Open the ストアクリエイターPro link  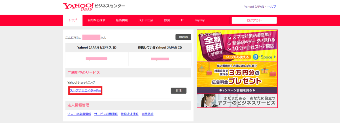(85, 90)
